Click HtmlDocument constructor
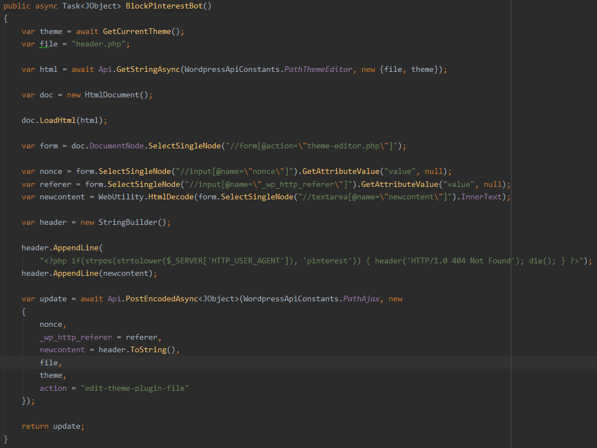This screenshot has width=597, height=448. coord(112,95)
